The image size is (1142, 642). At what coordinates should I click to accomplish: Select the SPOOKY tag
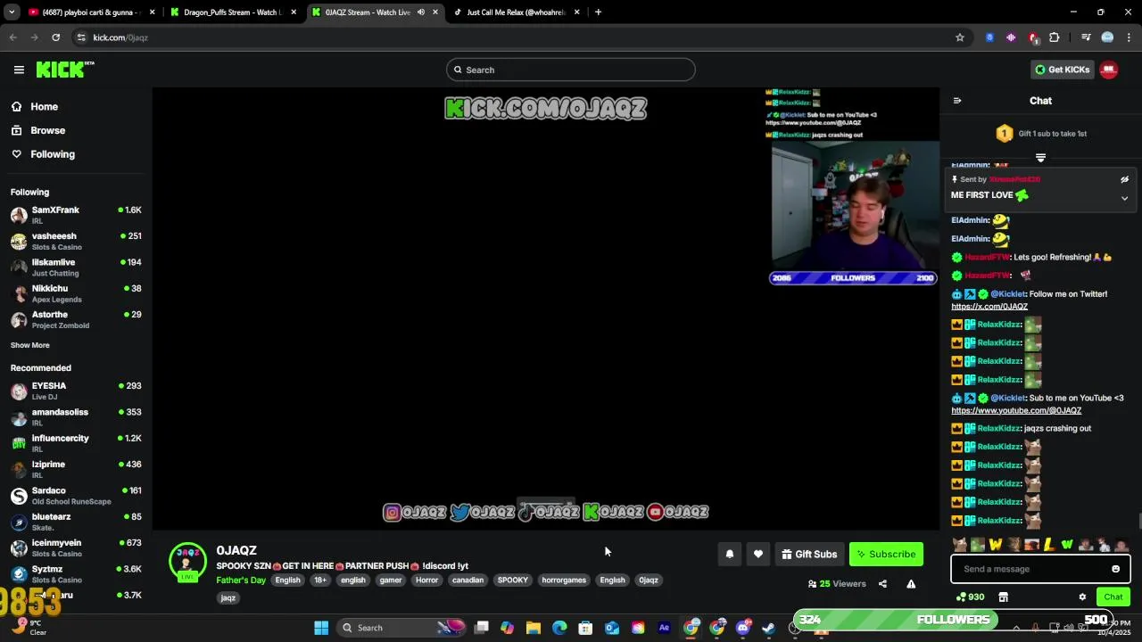[512, 580]
